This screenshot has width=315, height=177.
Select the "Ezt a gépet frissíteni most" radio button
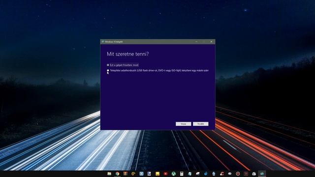click(x=108, y=65)
